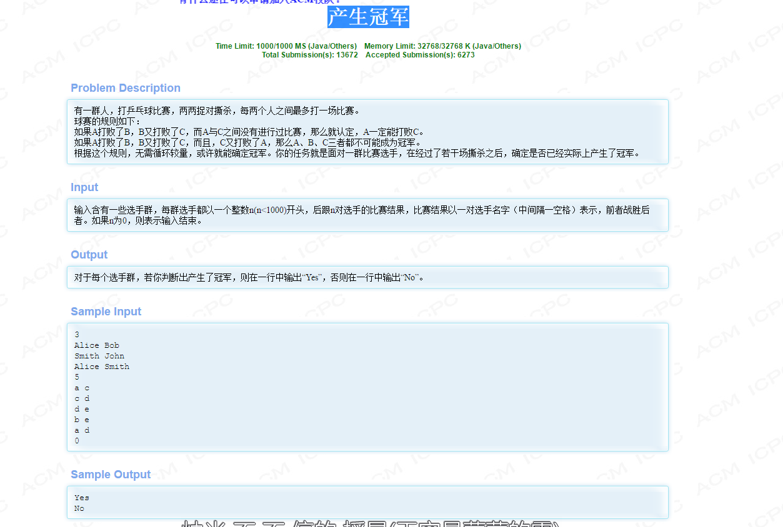Click the Problem Description heading

click(x=126, y=88)
